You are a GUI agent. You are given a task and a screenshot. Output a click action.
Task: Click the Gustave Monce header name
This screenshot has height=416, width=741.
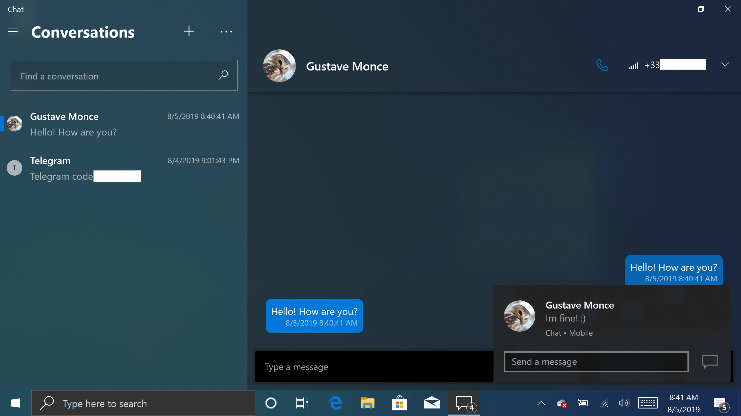point(347,66)
